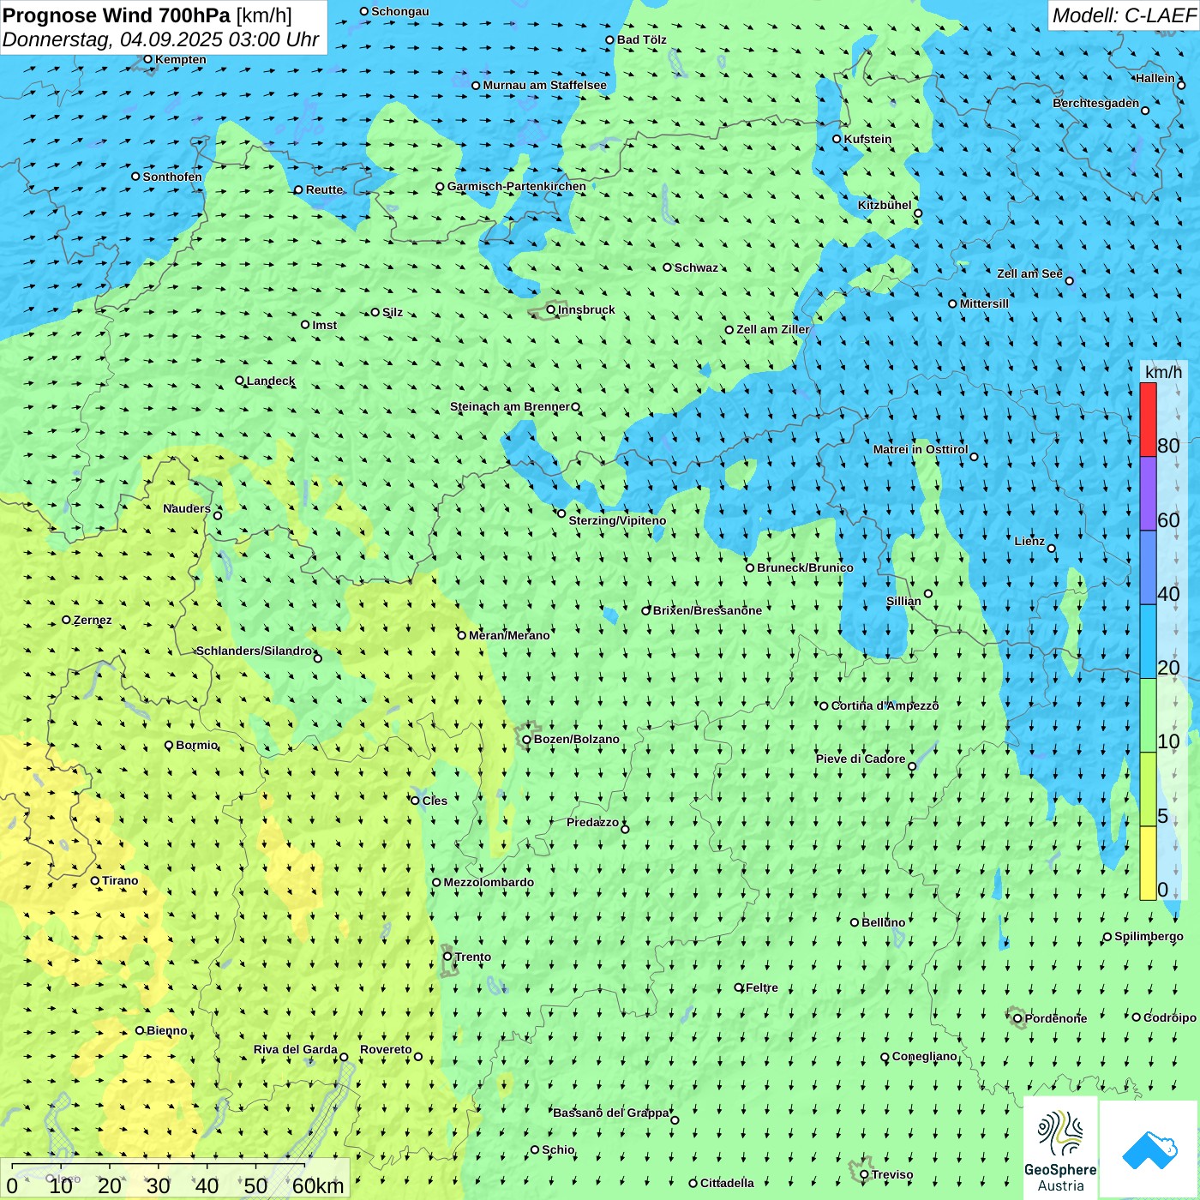Click the Reutte town marker

click(298, 190)
